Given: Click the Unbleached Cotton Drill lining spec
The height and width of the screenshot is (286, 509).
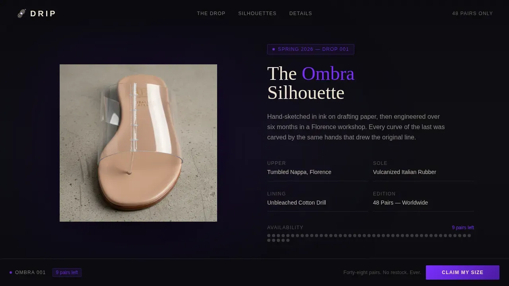Looking at the screenshot, I should tap(318, 199).
